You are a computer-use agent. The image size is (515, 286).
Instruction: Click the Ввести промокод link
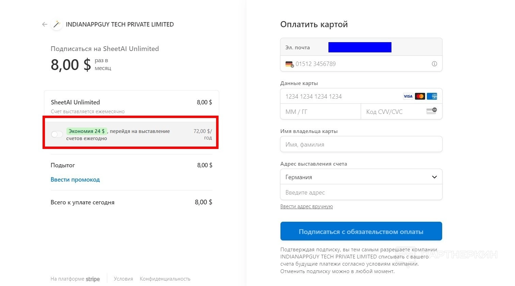click(x=75, y=180)
